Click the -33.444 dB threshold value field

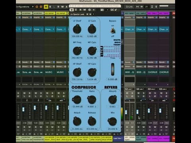(x=77, y=106)
